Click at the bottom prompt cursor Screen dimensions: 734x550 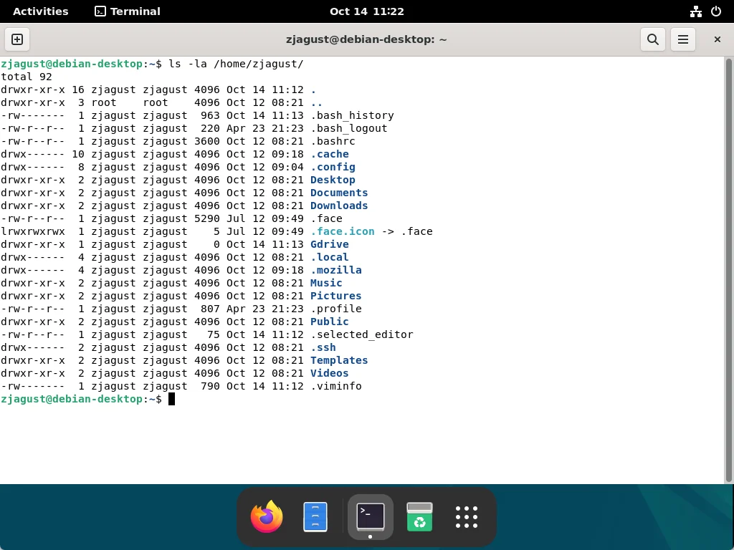(x=172, y=399)
